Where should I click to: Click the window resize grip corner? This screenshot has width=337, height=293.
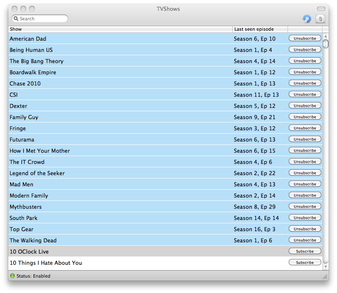[x=325, y=277]
